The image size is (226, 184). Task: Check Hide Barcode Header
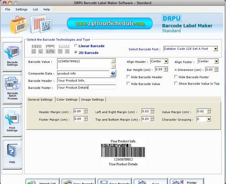click(128, 77)
